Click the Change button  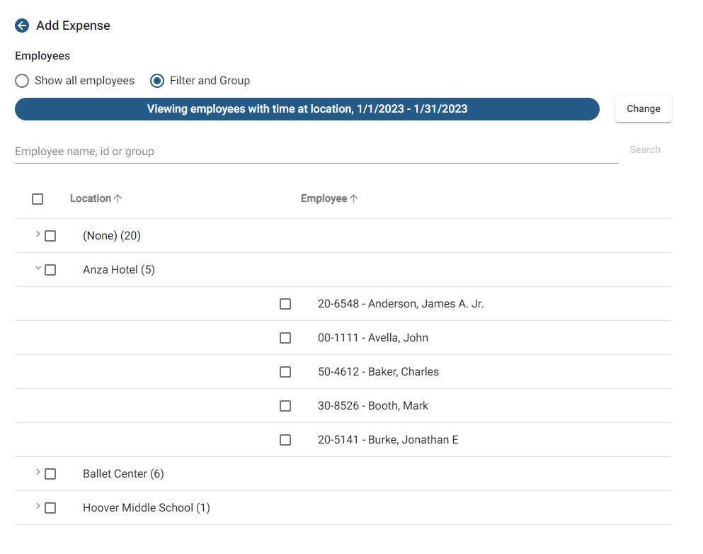pos(643,109)
